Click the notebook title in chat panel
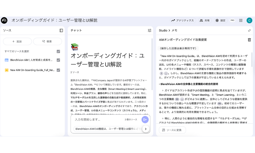Viewport: 255px width, 153px height. point(107,60)
